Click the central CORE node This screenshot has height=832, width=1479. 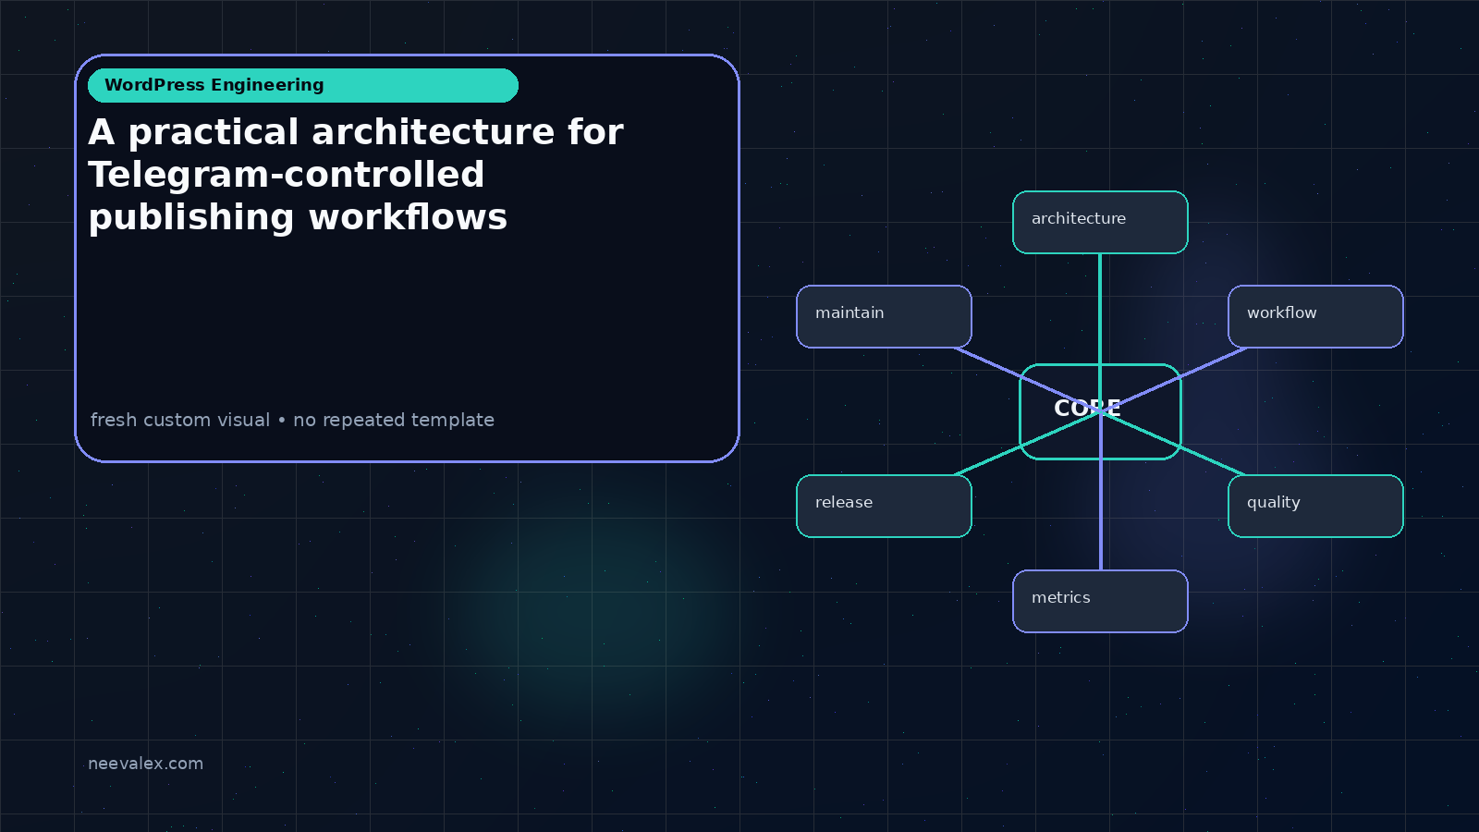click(1100, 411)
